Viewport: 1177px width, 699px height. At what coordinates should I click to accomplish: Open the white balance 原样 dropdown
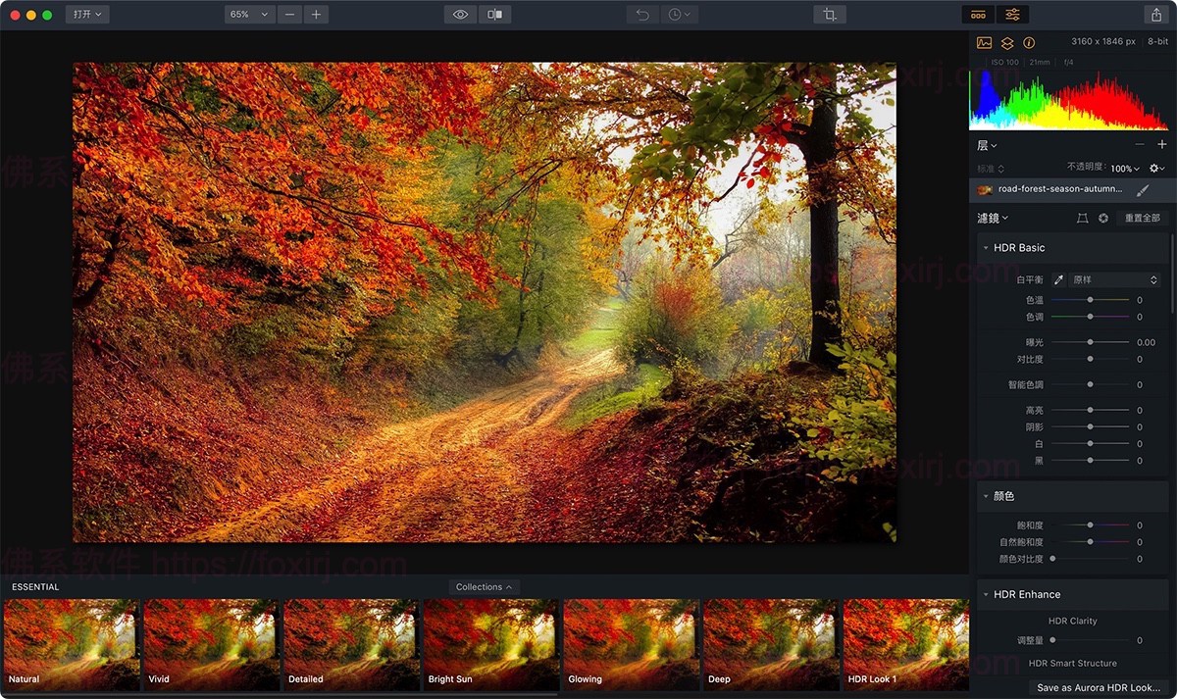(x=1115, y=280)
